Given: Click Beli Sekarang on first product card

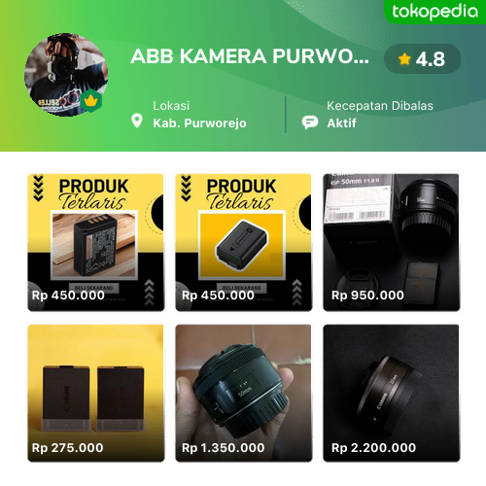Looking at the screenshot, I should [94, 288].
